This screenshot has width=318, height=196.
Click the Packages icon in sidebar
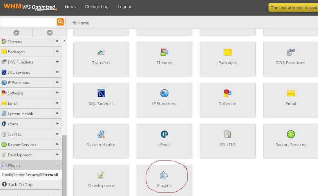pyautogui.click(x=4, y=52)
